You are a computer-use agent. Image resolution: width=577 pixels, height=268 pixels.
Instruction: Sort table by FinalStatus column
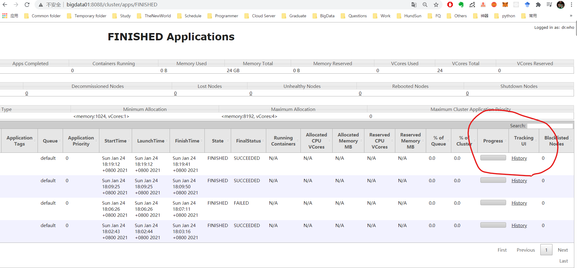click(248, 141)
